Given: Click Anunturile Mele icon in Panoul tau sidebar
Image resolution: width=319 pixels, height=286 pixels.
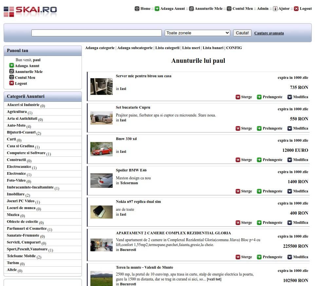Looking at the screenshot, I should (x=11, y=71).
